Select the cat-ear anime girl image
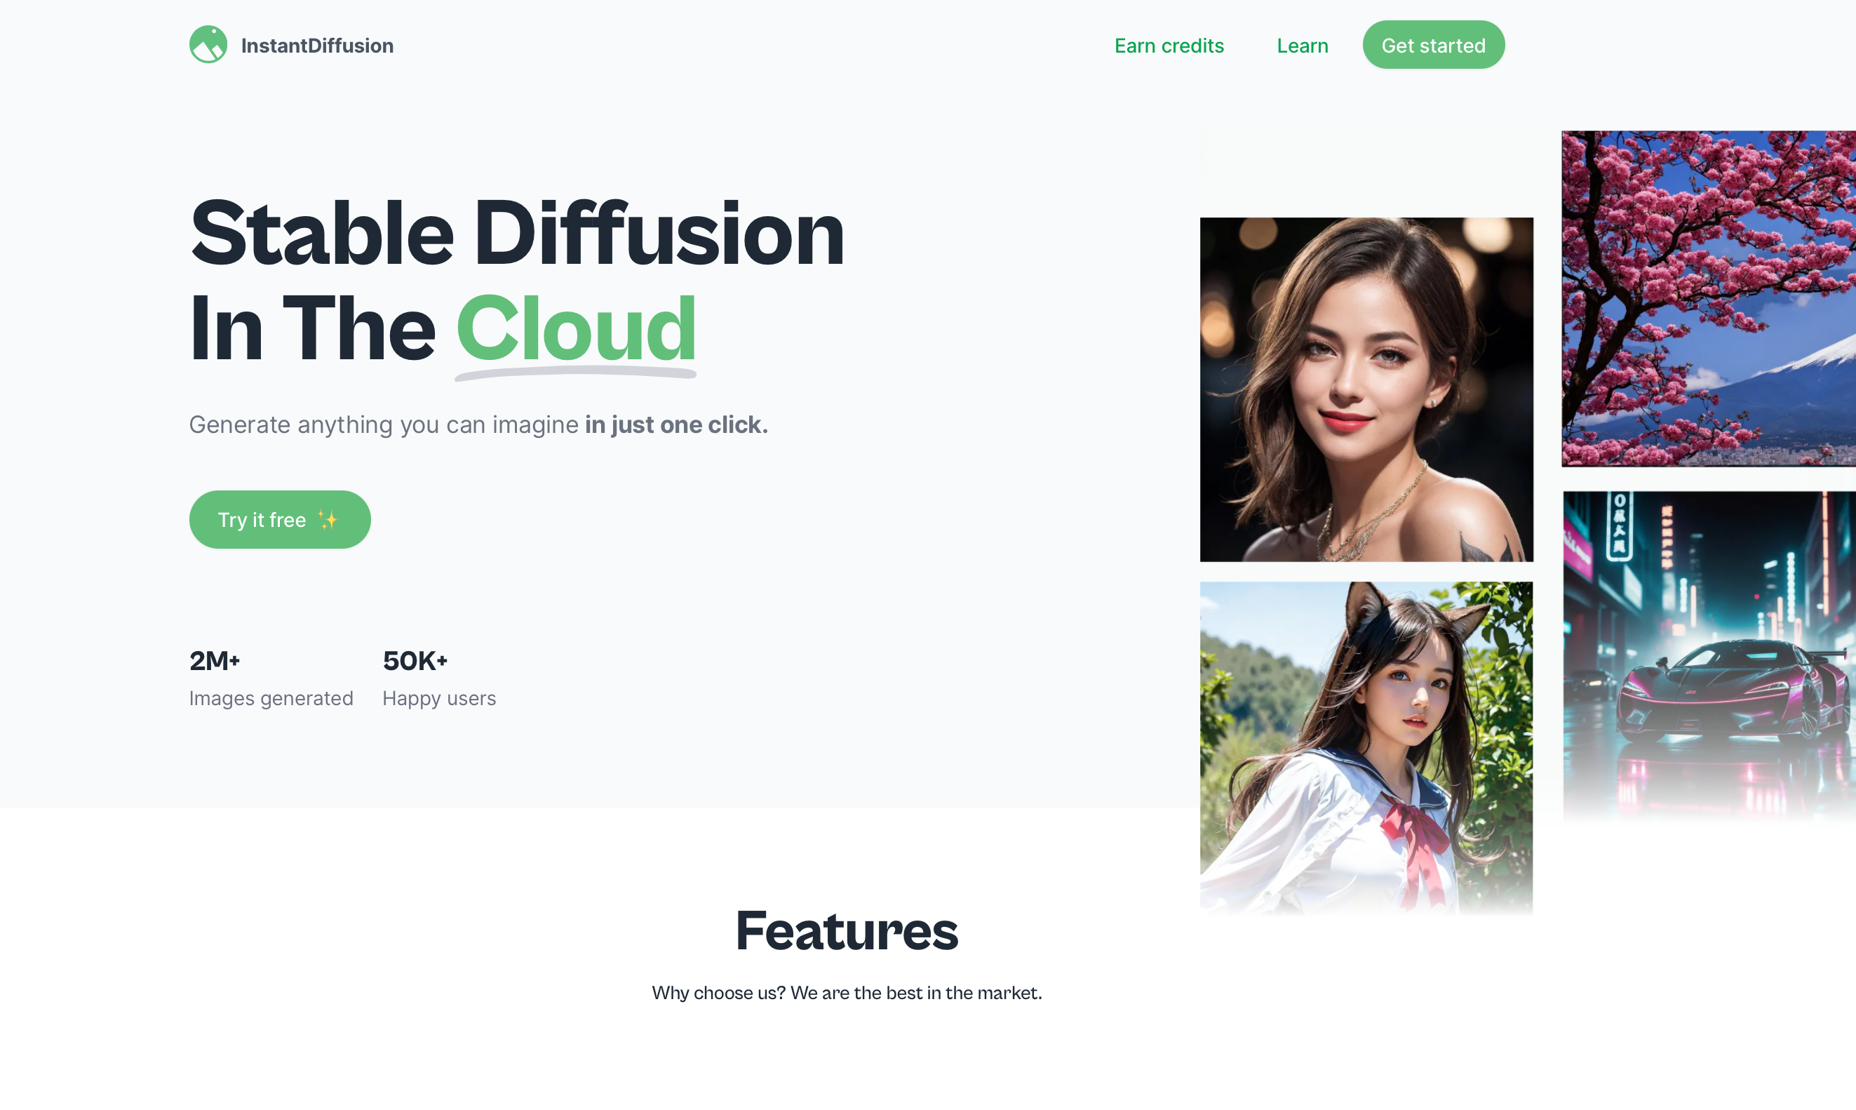 (x=1366, y=748)
